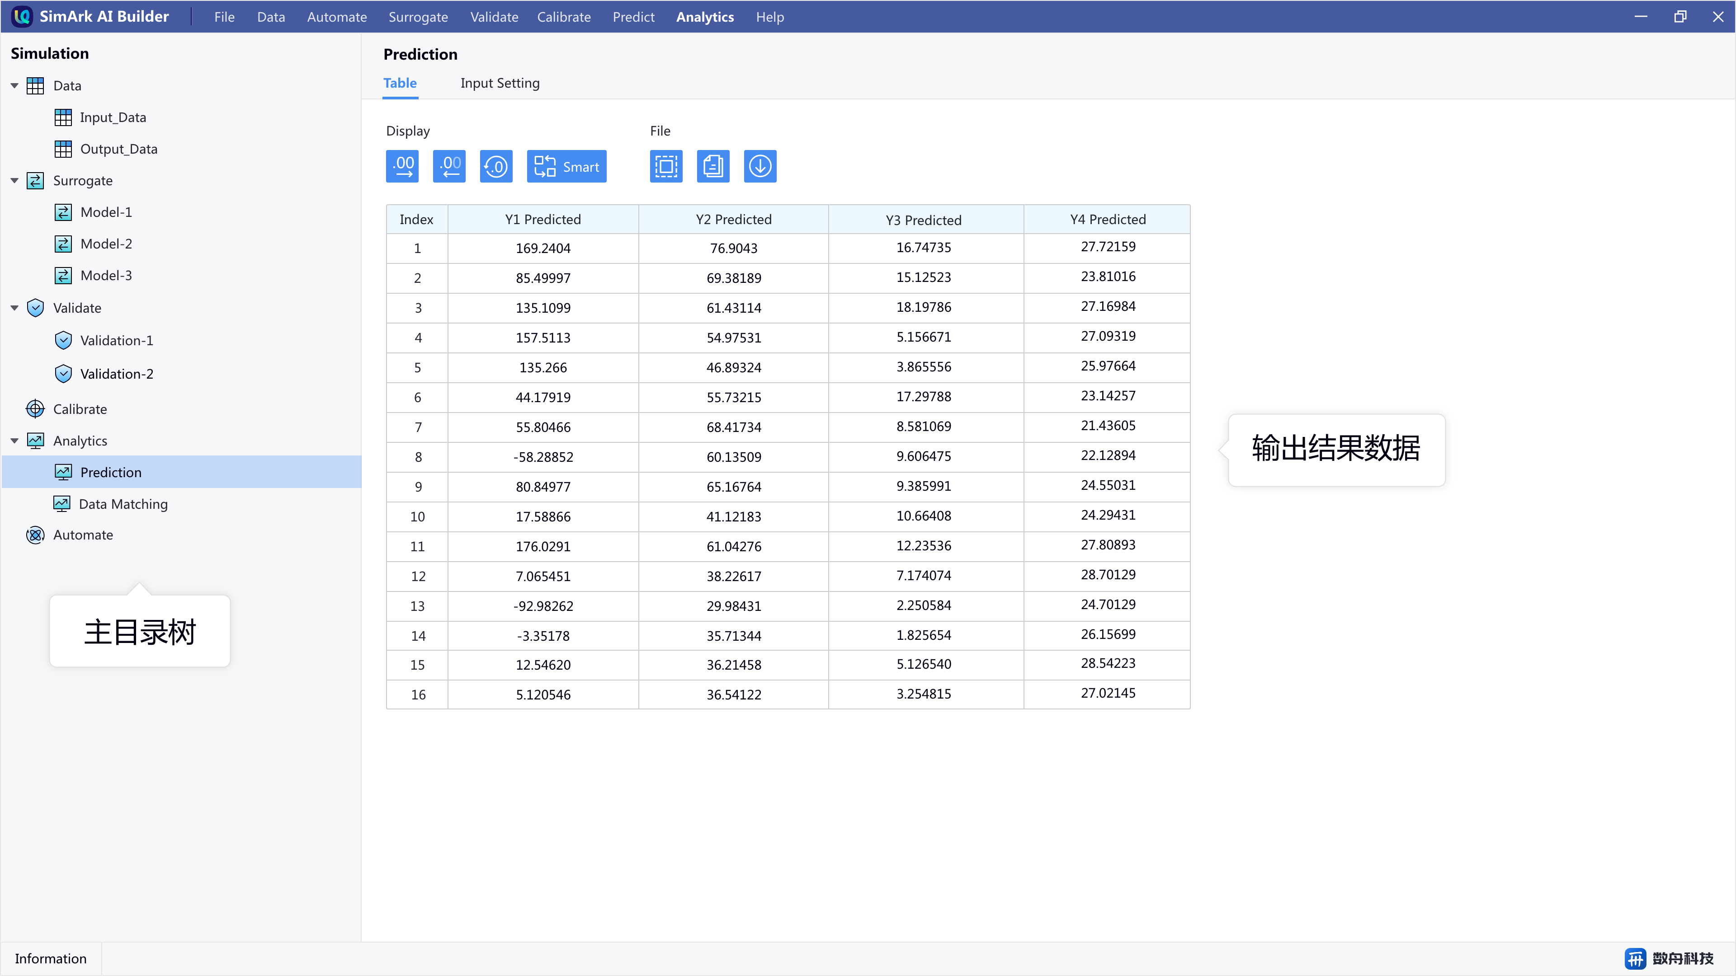
Task: Click the Model-2 icon
Action: tap(63, 244)
